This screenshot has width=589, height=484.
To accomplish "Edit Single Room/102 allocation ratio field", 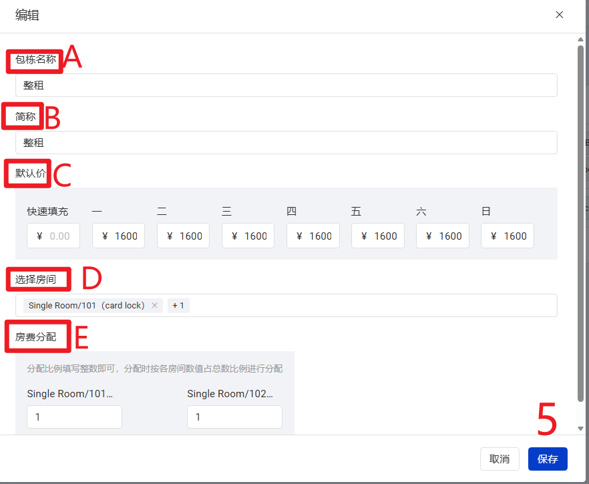I will 234,417.
